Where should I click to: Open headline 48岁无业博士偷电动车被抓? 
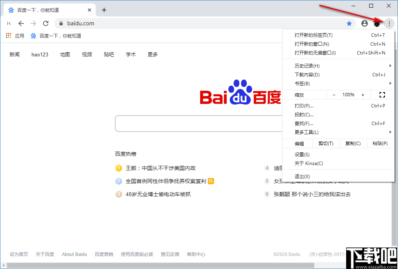[x=158, y=195]
